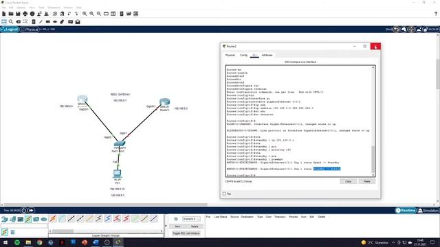Select the End Devices category icon
This screenshot has height=247, width=440.
tap(12, 219)
